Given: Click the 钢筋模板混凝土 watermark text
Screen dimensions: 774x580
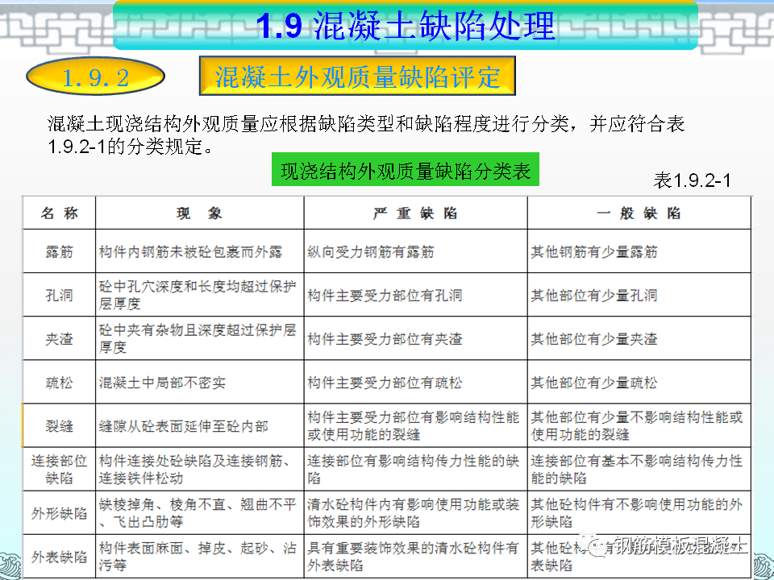Looking at the screenshot, I should click(x=680, y=547).
